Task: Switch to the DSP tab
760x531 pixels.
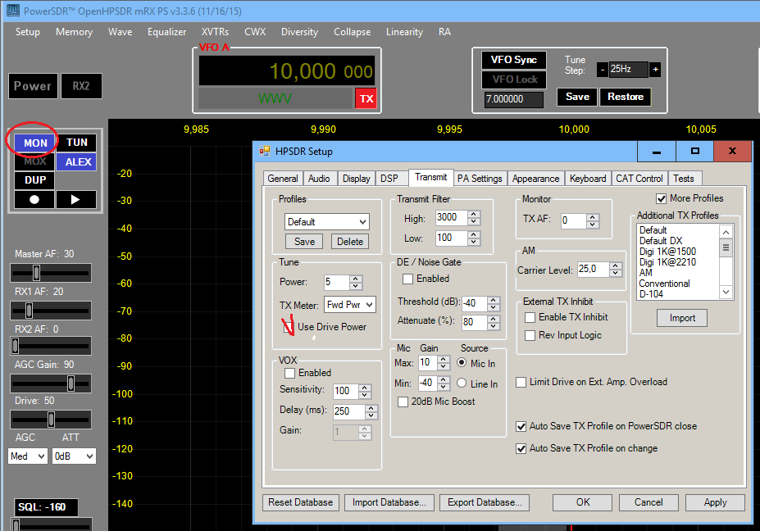Action: click(389, 179)
